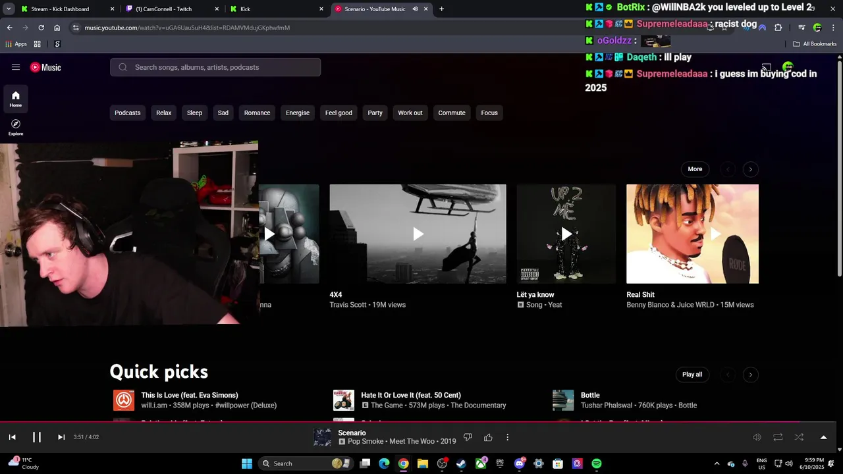This screenshot has width=843, height=474.
Task: Select the Relax mood chip
Action: [x=163, y=113]
